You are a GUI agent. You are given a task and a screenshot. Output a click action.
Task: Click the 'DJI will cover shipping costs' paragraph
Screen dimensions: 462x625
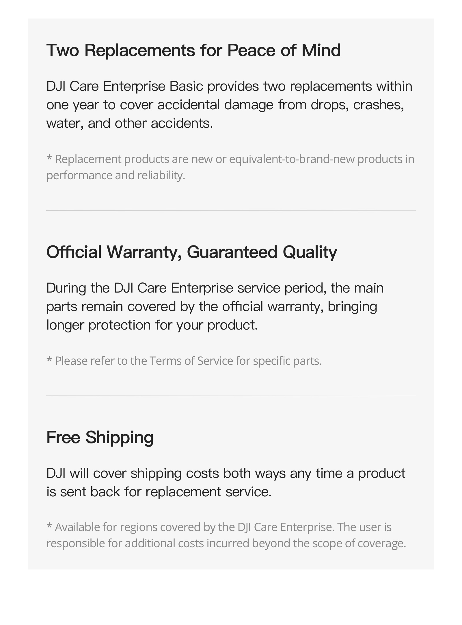[226, 482]
